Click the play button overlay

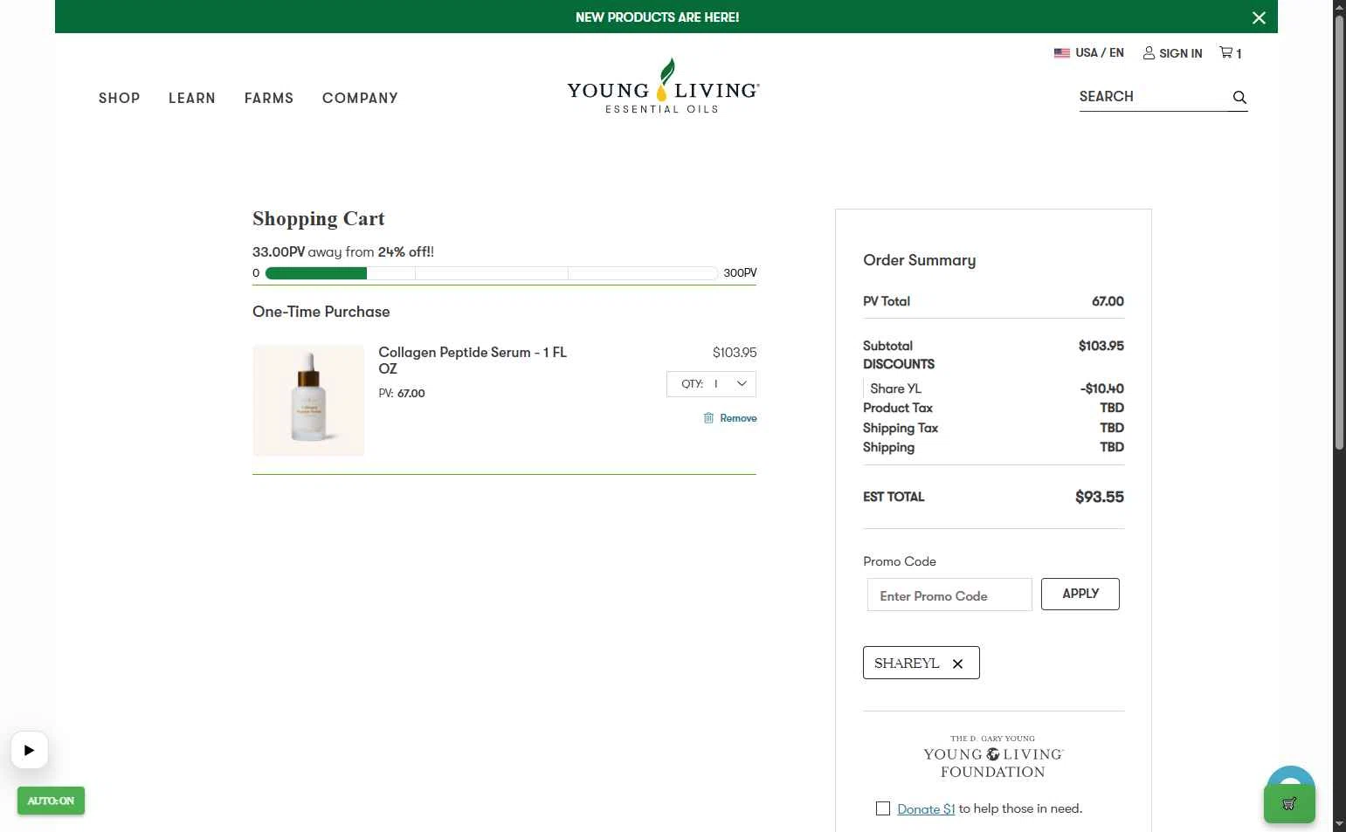[x=29, y=750]
